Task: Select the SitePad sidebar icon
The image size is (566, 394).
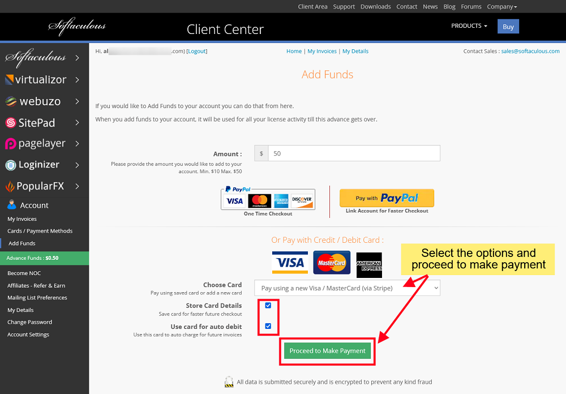Action: coord(11,123)
